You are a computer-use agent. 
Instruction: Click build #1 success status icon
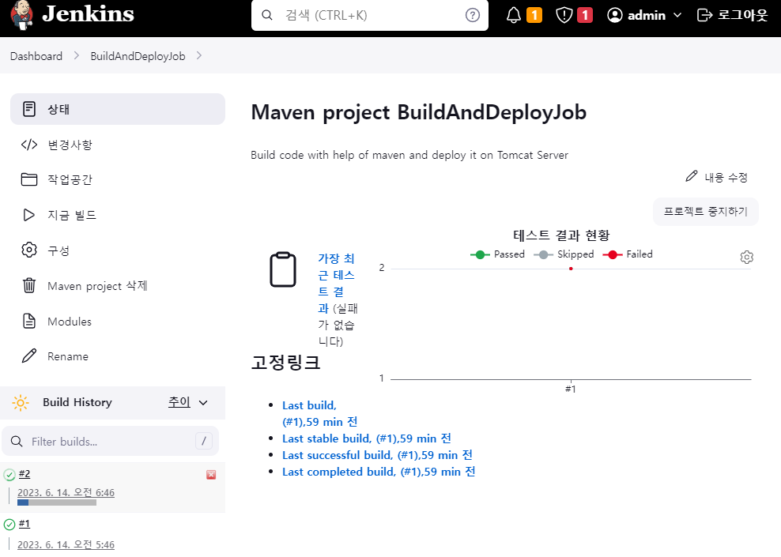[9, 524]
